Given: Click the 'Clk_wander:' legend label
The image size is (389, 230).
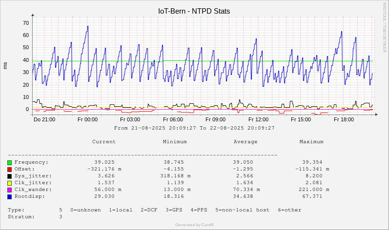Looking at the screenshot, I should 33,190.
